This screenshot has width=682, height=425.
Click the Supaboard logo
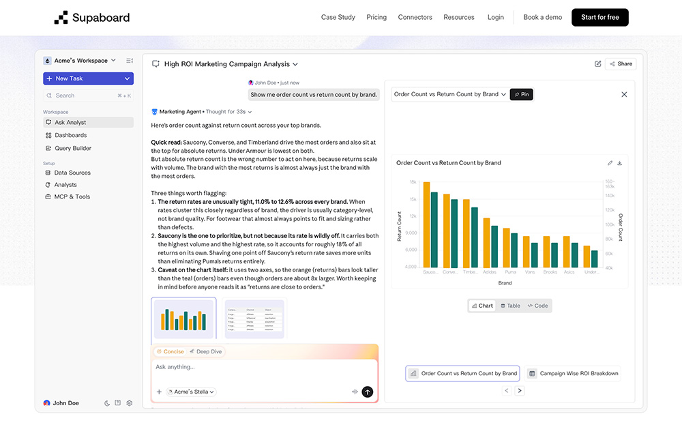[x=92, y=18]
